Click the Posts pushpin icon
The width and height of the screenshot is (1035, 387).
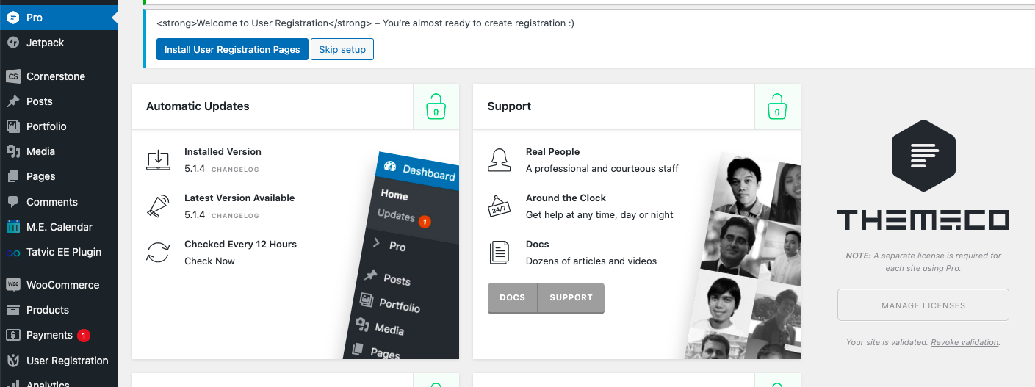(x=12, y=101)
